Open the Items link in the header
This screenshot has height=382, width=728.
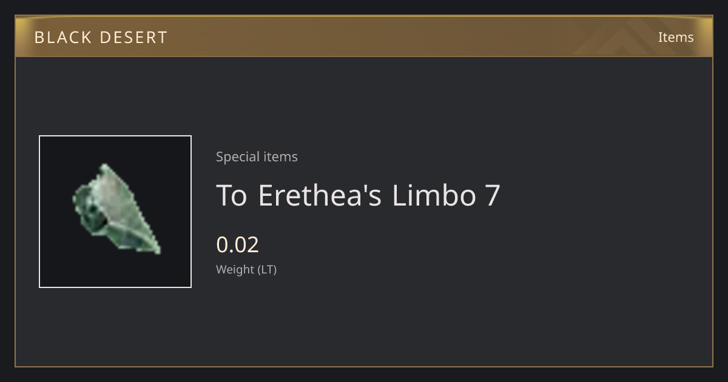pyautogui.click(x=676, y=37)
